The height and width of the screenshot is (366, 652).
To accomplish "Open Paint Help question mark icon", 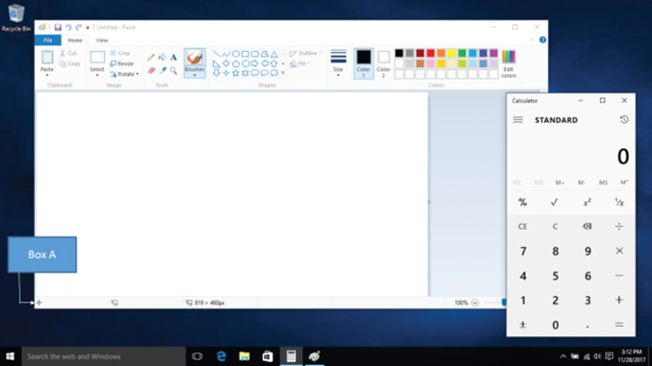I will click(542, 39).
